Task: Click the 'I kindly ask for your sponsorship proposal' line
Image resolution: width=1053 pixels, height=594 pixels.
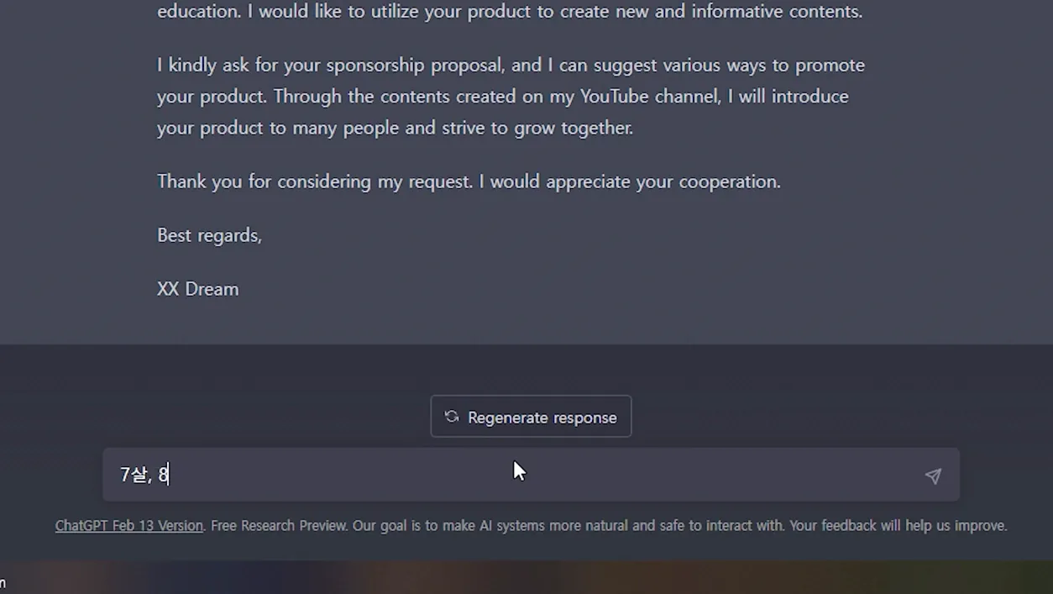Action: [x=511, y=66]
